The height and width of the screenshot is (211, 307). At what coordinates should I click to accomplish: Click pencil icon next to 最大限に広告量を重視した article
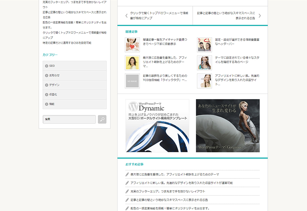[127, 175]
